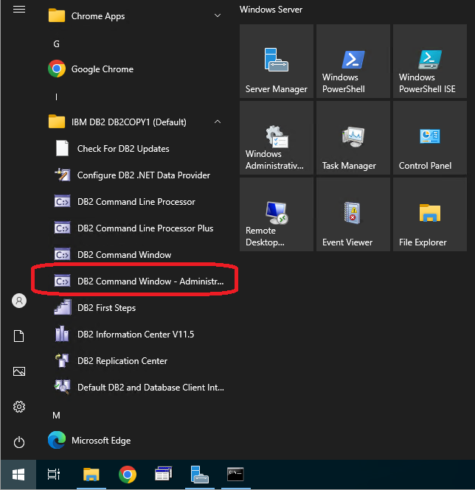475x490 pixels.
Task: Launch the Windows PowerShell ISE tile
Action: tap(430, 63)
